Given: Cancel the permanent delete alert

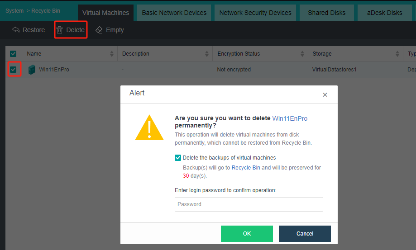Looking at the screenshot, I should (x=305, y=234).
